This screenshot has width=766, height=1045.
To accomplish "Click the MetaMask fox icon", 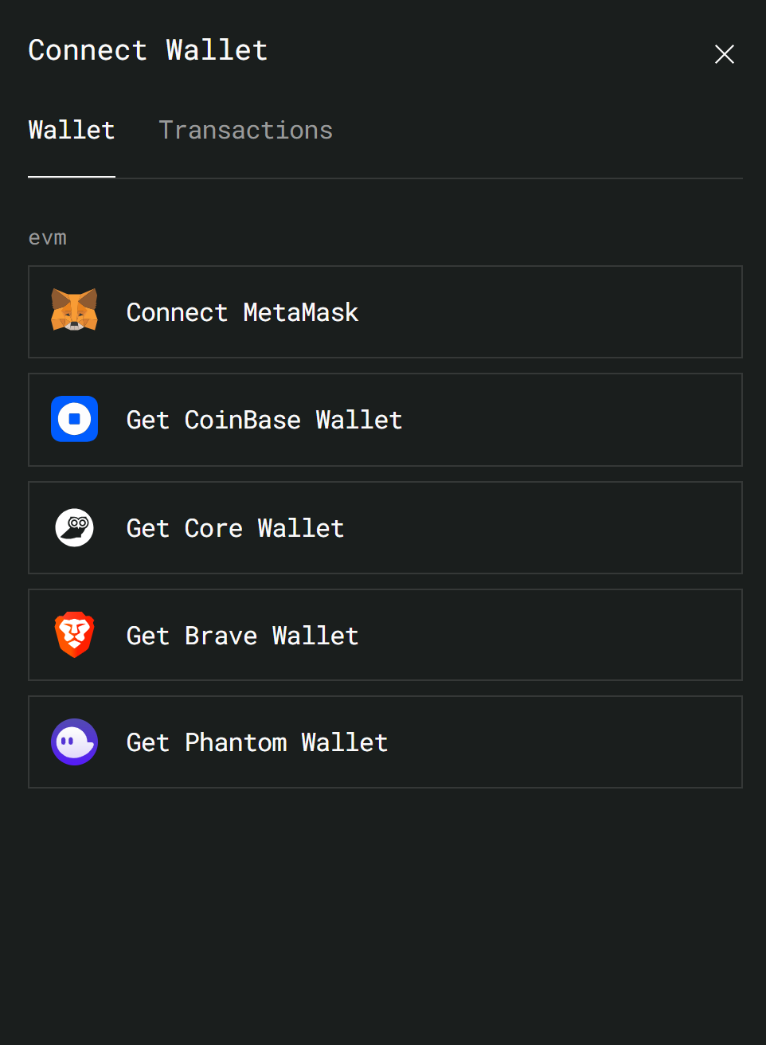I will [74, 311].
